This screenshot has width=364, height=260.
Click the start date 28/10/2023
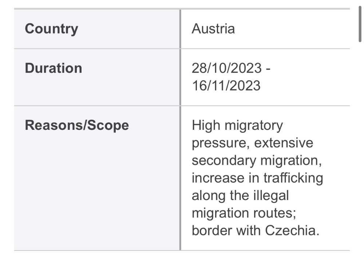pyautogui.click(x=226, y=68)
